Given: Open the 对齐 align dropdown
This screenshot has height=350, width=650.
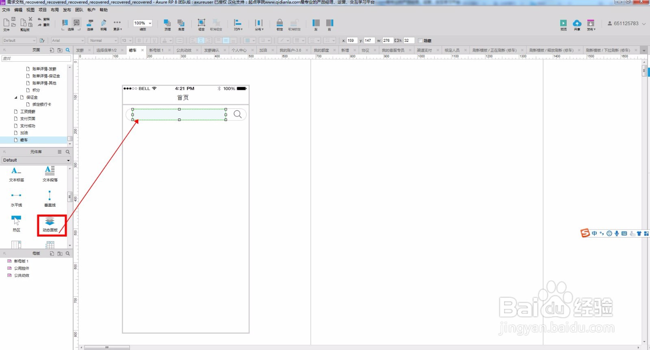Looking at the screenshot, I should click(x=238, y=24).
